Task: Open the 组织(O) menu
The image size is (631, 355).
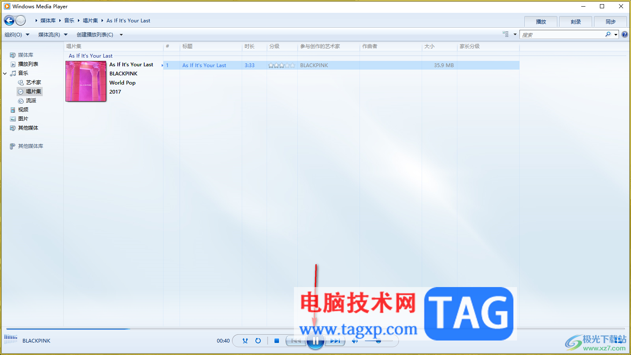Action: (17, 34)
